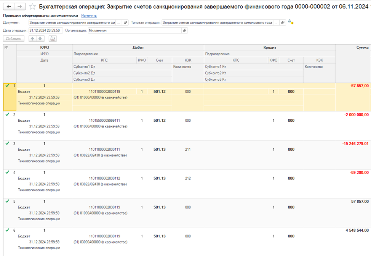Click the lock and cube icon
This screenshot has width=371, height=256.
click(x=291, y=22)
